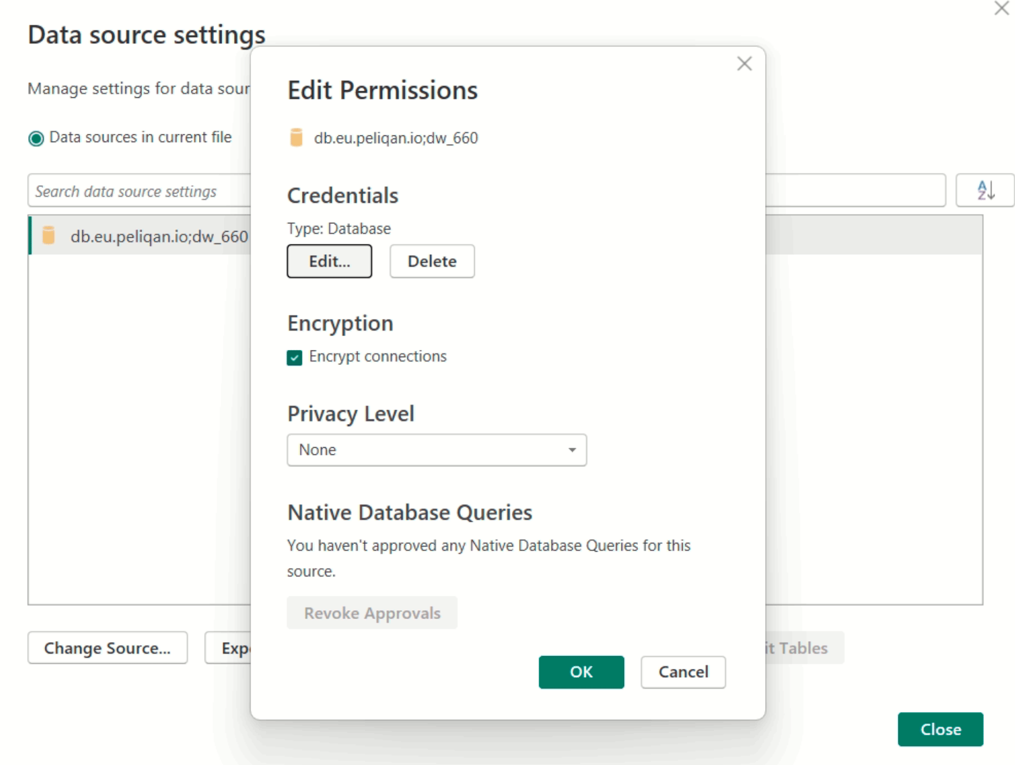Click green Close button in settings window
This screenshot has height=765, width=1015.
[x=940, y=729]
